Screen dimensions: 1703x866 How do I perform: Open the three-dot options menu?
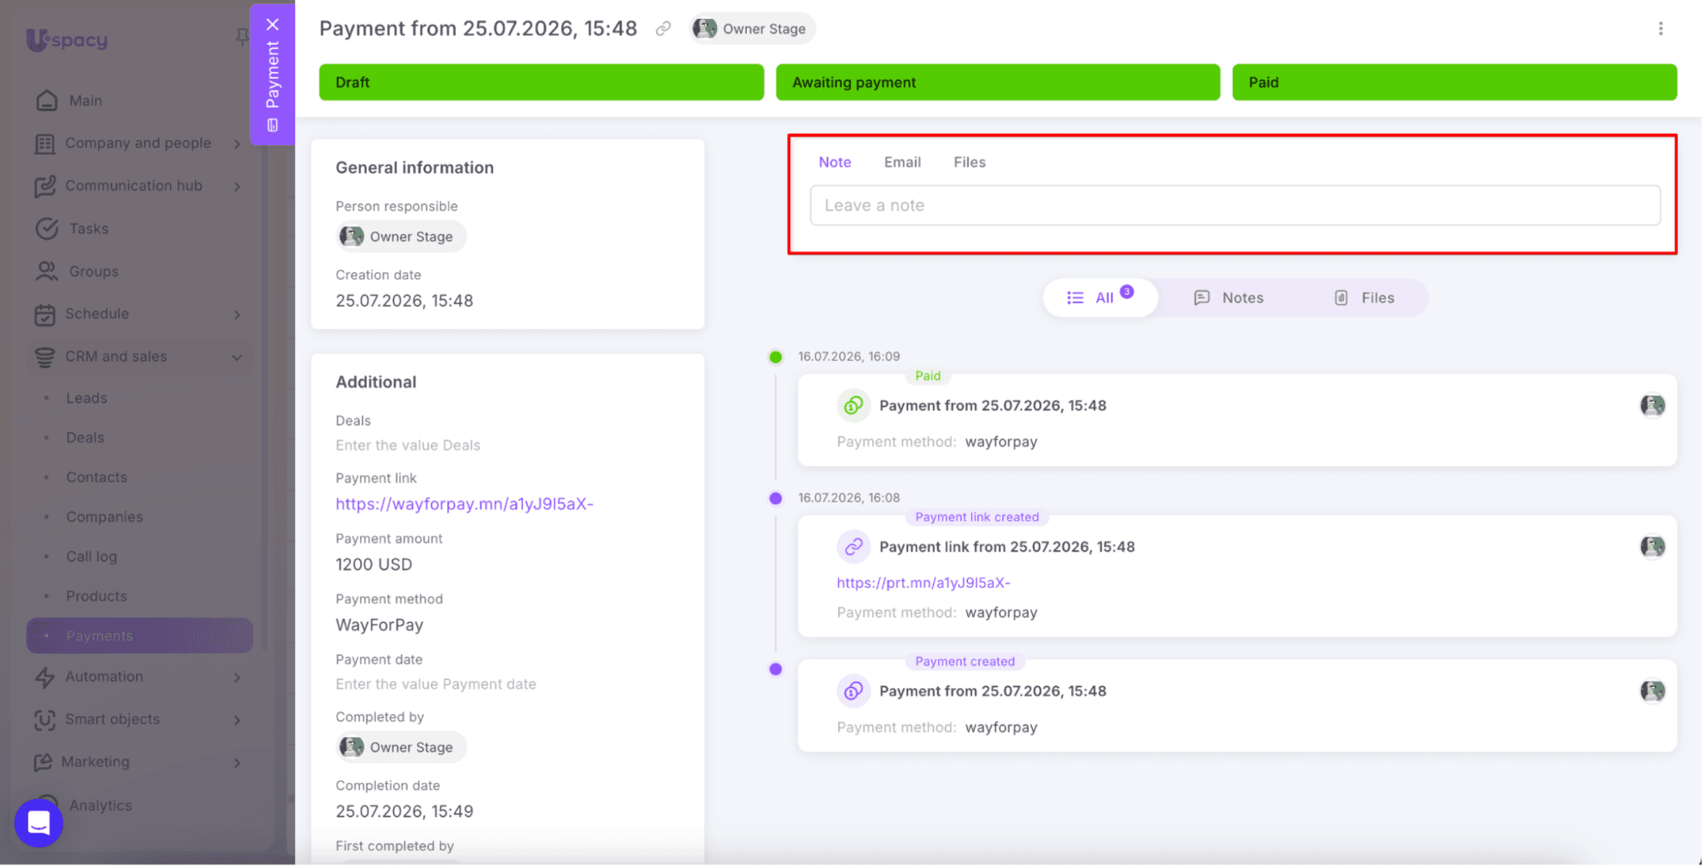[1660, 29]
